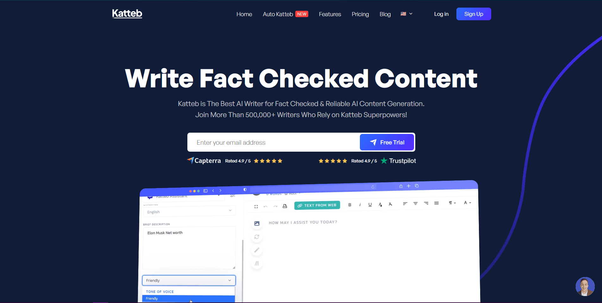
Task: Open the Capterra rating logo
Action: (204, 161)
